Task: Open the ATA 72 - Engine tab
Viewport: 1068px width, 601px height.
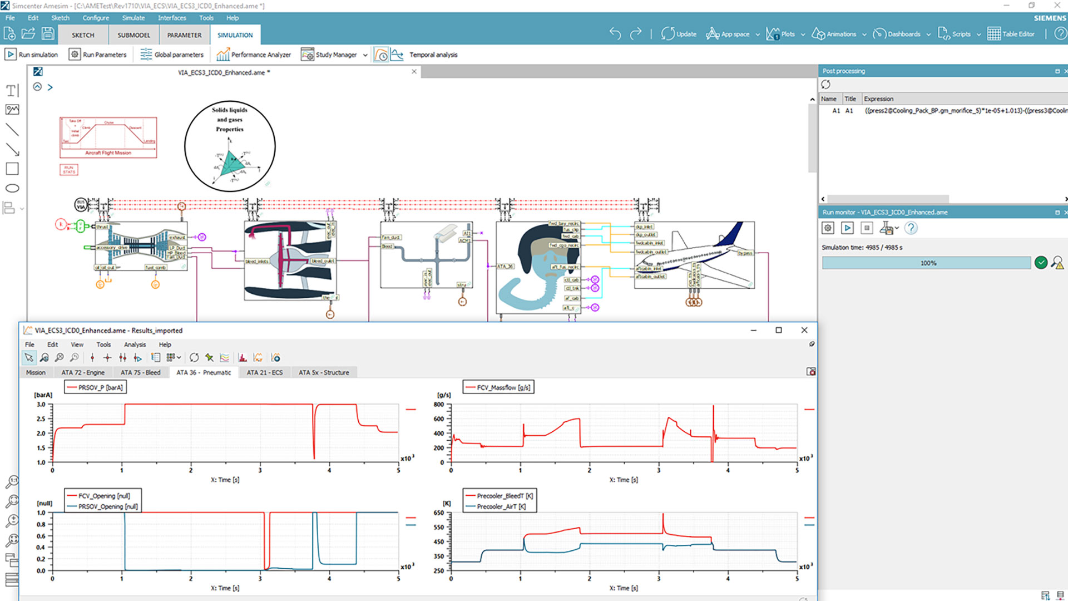Action: pos(83,372)
